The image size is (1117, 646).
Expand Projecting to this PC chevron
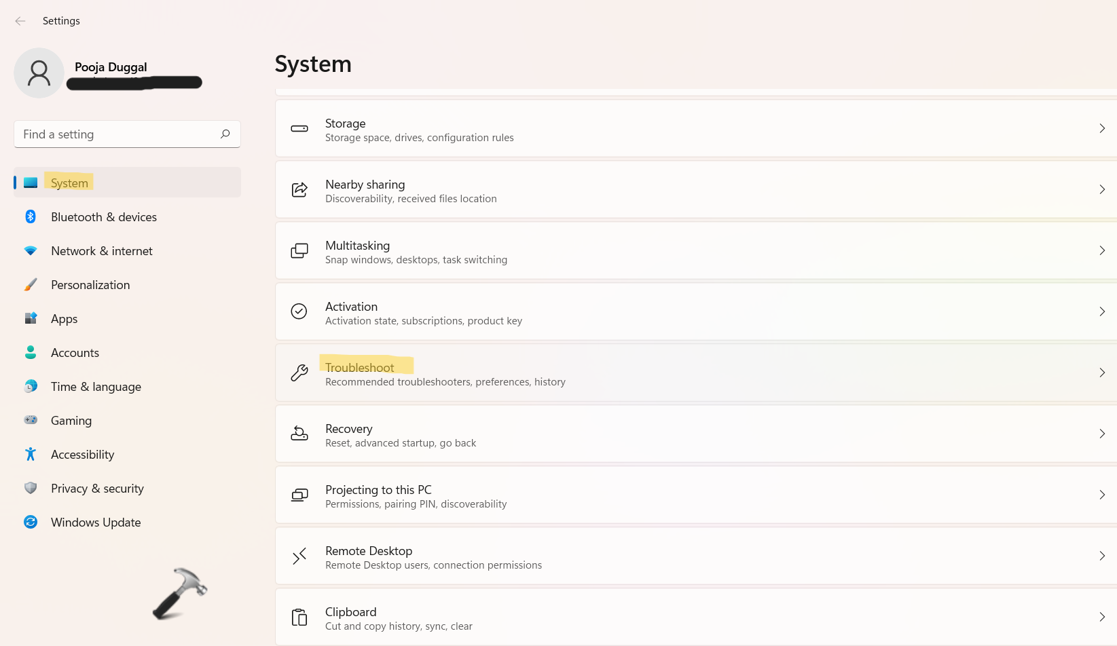[1101, 495]
